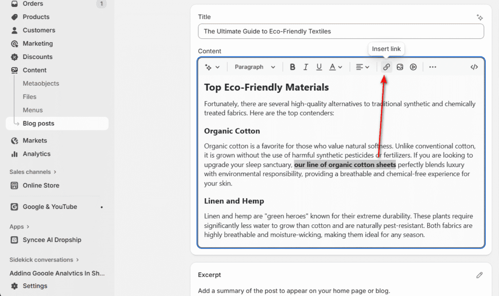Go to Online Store sales channel
The image size is (499, 296).
coord(42,185)
